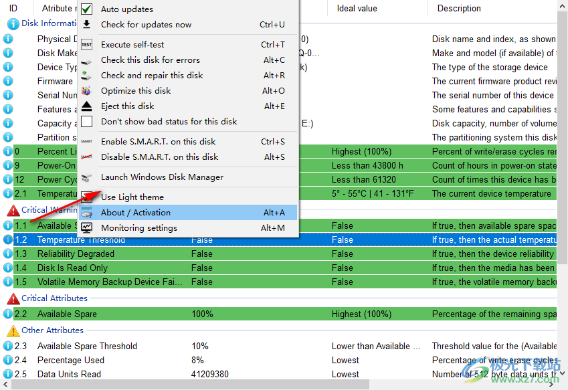Image resolution: width=568 pixels, height=390 pixels.
Task: Click the Eject this disk icon
Action: [86, 106]
